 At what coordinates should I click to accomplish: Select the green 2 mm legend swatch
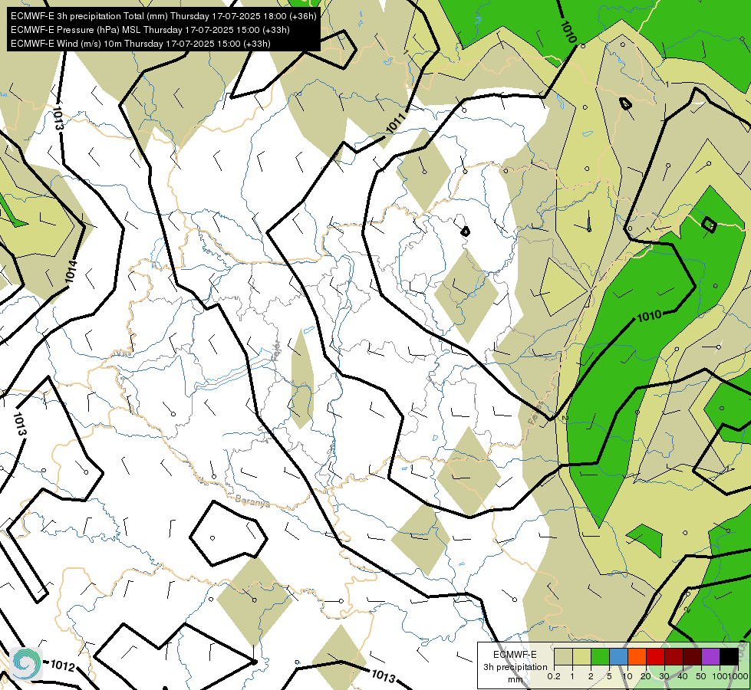[600, 657]
